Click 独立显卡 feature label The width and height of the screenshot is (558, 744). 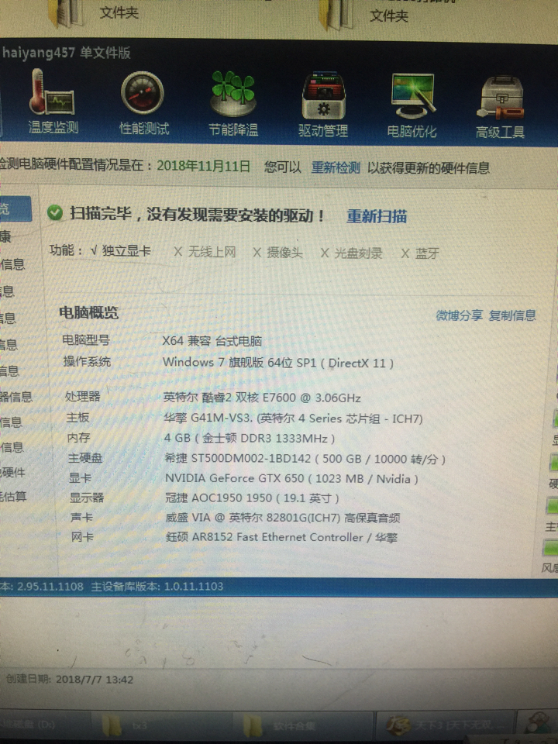pyautogui.click(x=126, y=250)
